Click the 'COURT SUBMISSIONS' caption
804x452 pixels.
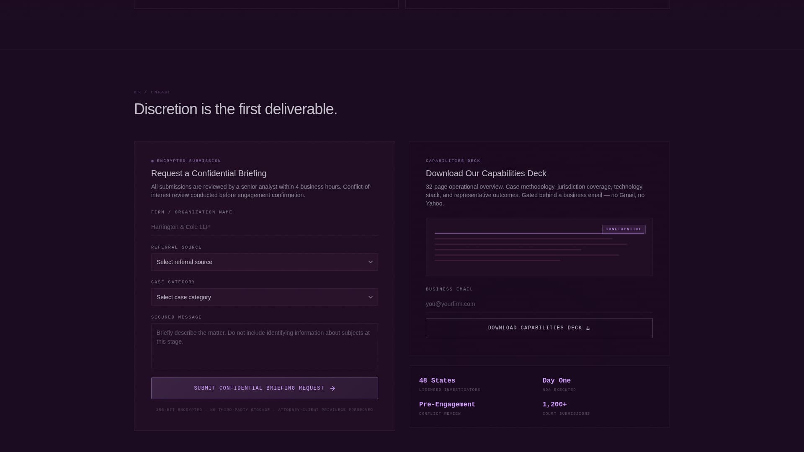pos(566,414)
